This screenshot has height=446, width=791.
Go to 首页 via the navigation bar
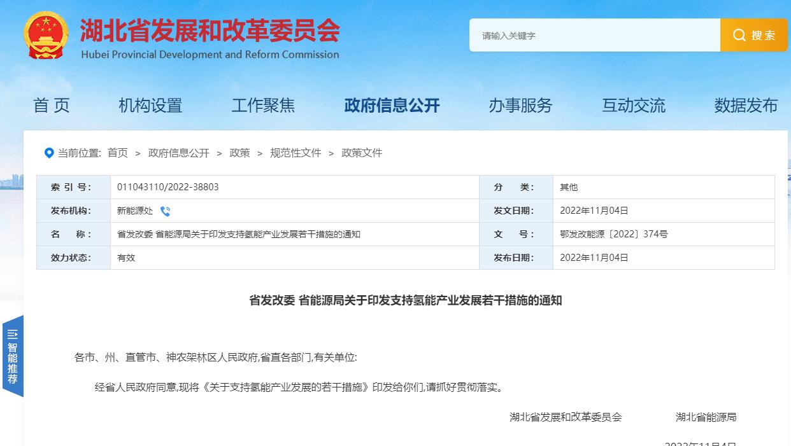[x=52, y=106]
